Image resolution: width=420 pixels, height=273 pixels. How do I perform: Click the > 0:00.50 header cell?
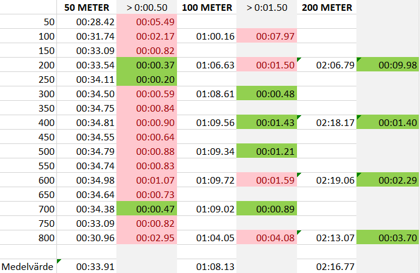pyautogui.click(x=146, y=8)
